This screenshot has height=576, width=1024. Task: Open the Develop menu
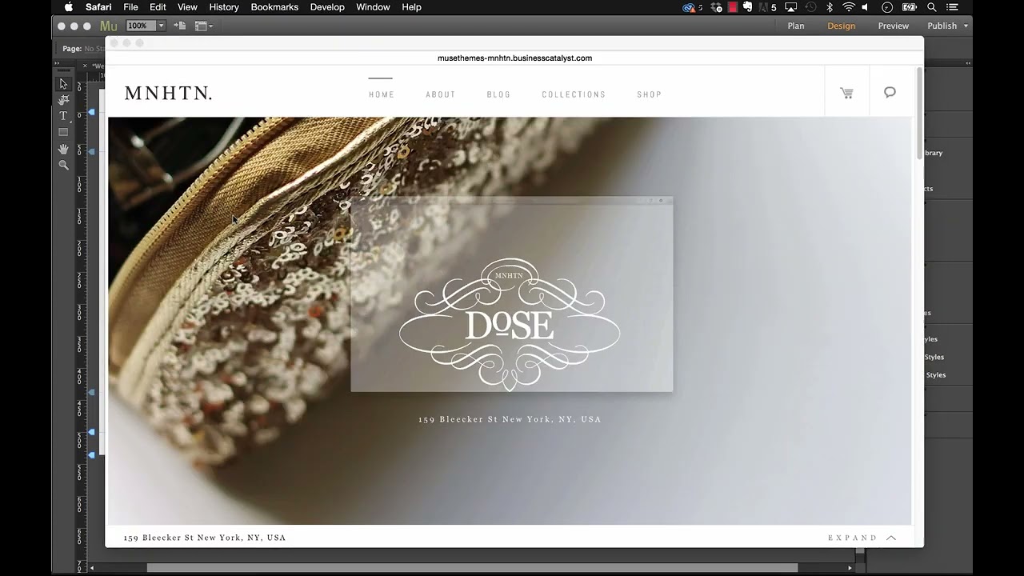point(327,7)
